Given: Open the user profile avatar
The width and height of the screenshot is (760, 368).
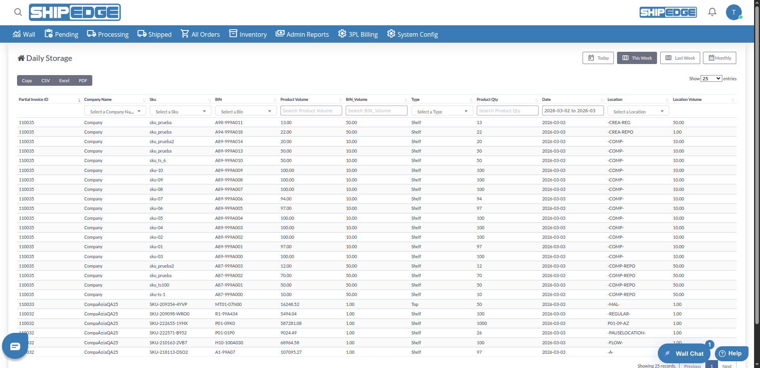Looking at the screenshot, I should [733, 12].
